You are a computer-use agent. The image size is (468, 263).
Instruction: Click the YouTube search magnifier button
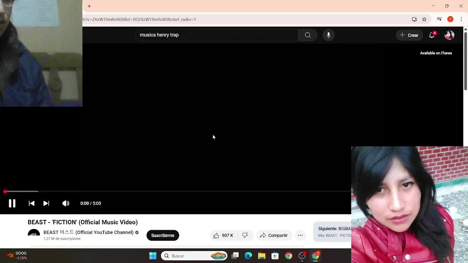click(308, 35)
